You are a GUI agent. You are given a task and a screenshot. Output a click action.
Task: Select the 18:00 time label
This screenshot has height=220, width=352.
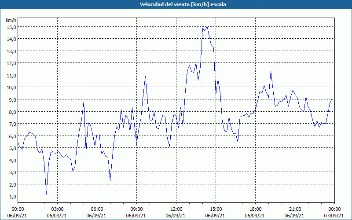[x=256, y=209]
